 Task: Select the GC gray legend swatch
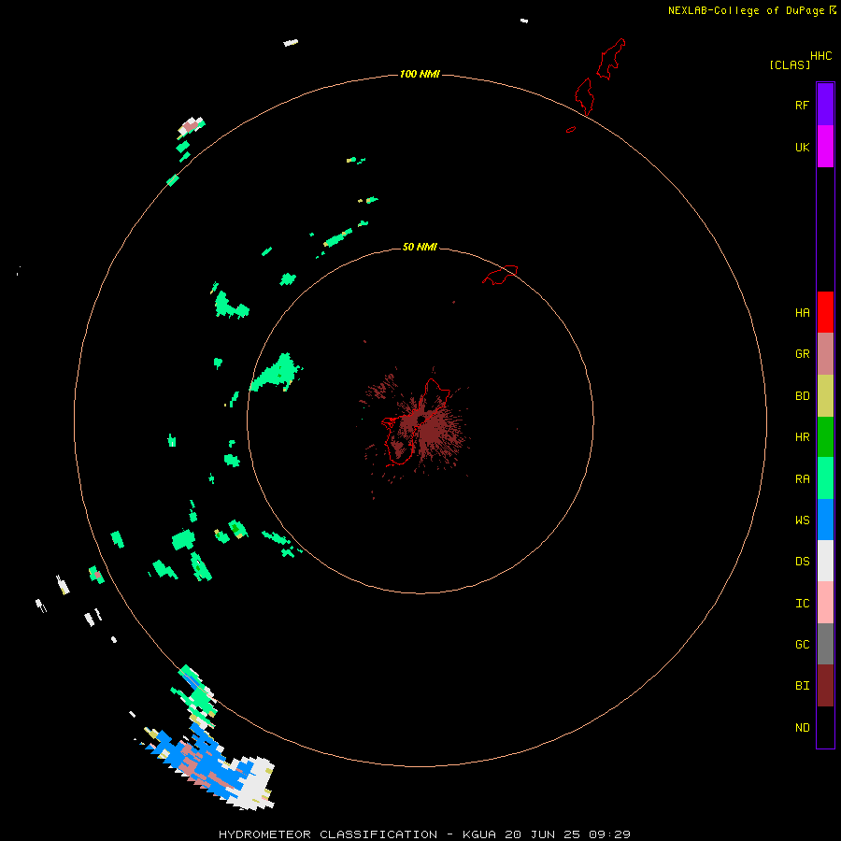click(825, 644)
